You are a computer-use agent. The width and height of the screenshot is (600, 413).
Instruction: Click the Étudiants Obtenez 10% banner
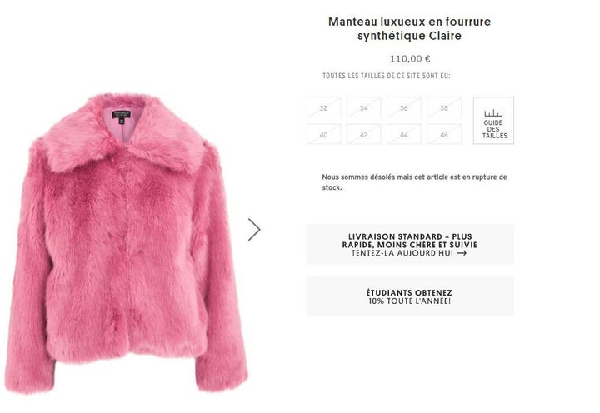click(x=410, y=296)
